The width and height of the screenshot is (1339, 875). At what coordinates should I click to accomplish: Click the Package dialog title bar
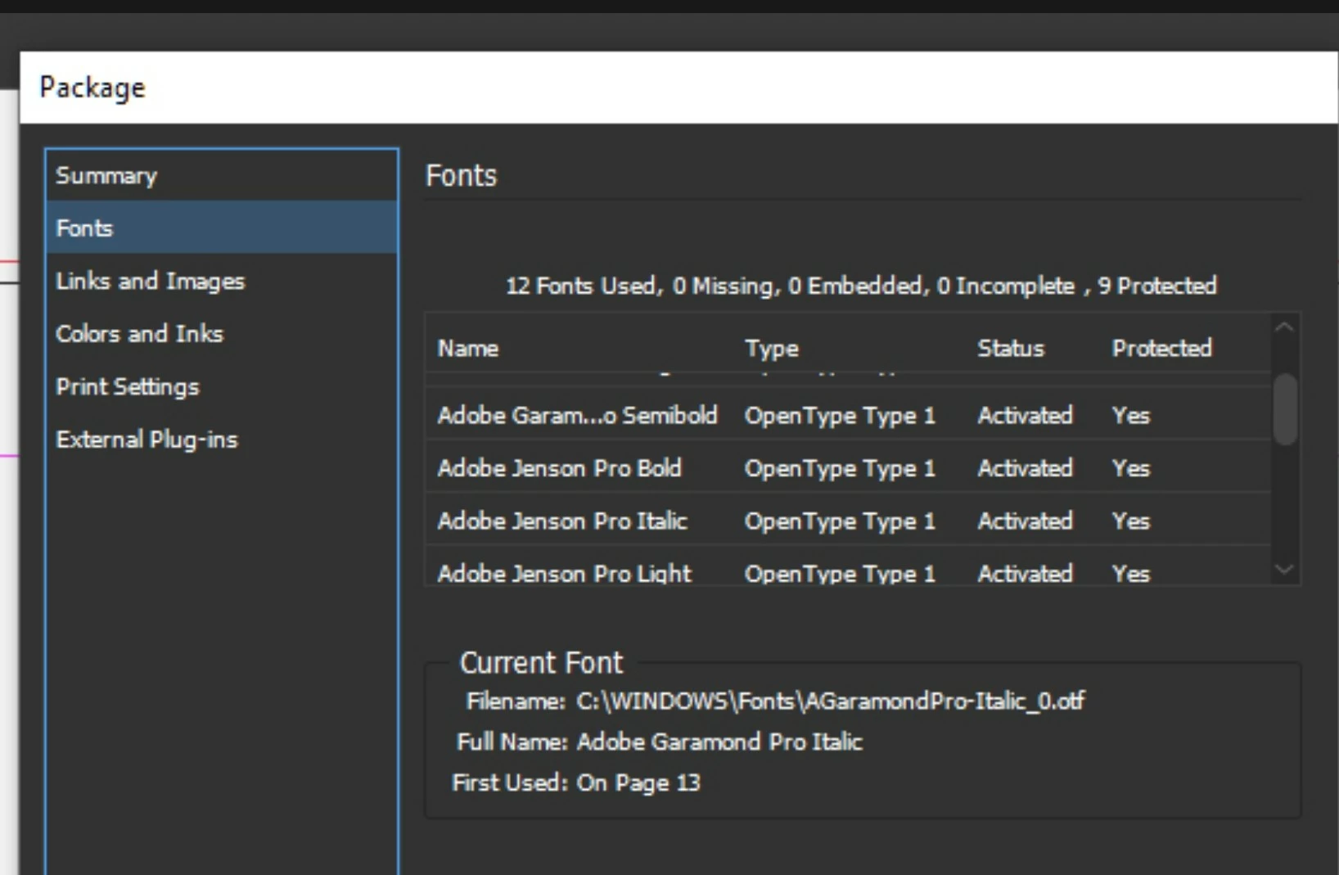pos(679,88)
